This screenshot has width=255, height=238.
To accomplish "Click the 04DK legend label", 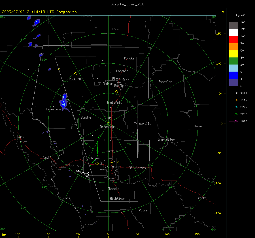I will [244, 93].
